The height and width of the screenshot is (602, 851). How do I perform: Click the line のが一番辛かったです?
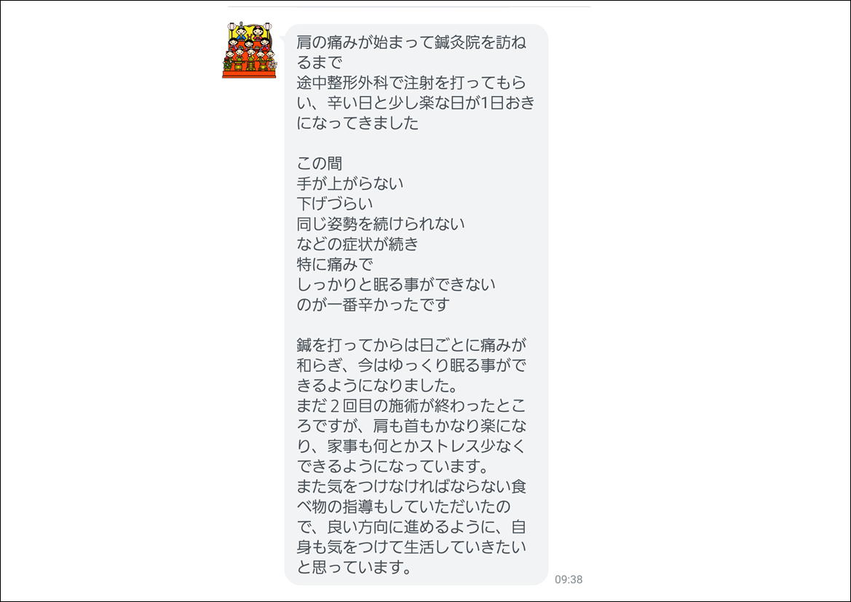(373, 304)
